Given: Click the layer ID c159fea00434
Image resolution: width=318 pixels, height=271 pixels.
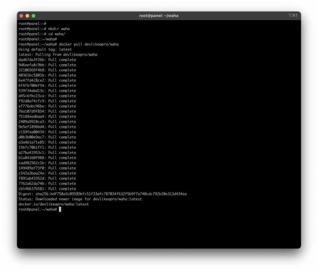Looking at the screenshot, I should coord(32,132).
